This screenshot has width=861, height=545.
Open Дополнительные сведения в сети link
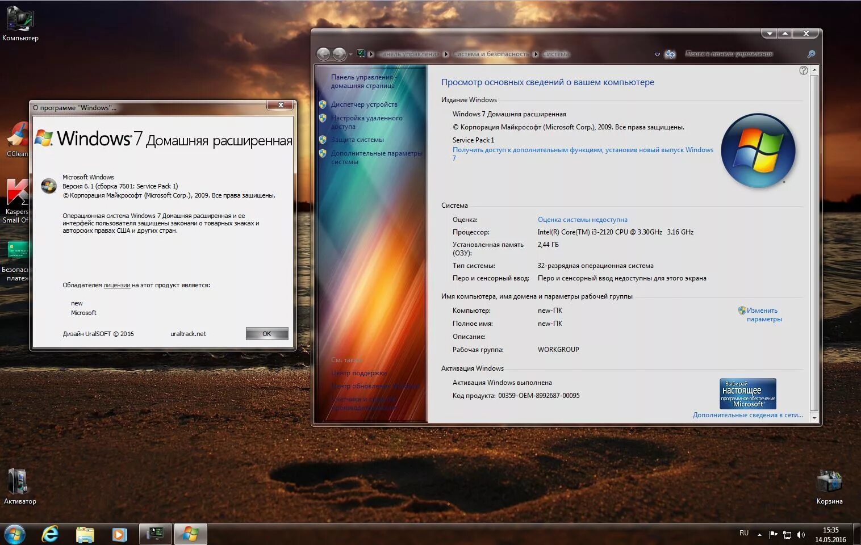click(747, 415)
